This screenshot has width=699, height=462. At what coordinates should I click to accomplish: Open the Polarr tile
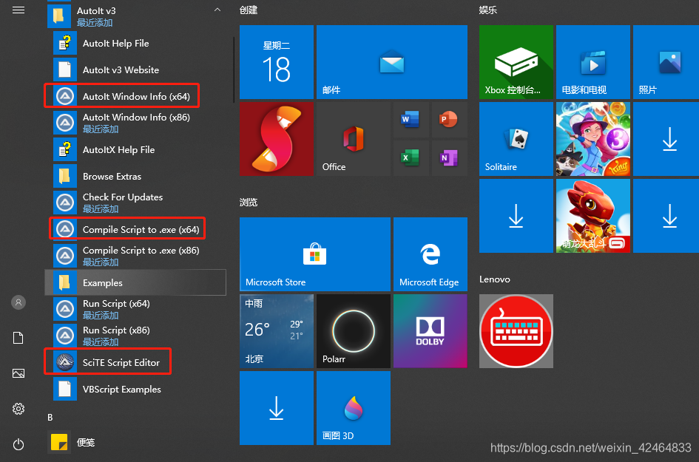coord(354,331)
